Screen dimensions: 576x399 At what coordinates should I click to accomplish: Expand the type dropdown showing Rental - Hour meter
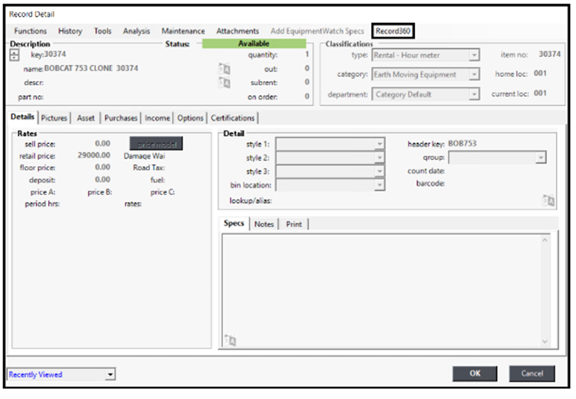[x=474, y=55]
